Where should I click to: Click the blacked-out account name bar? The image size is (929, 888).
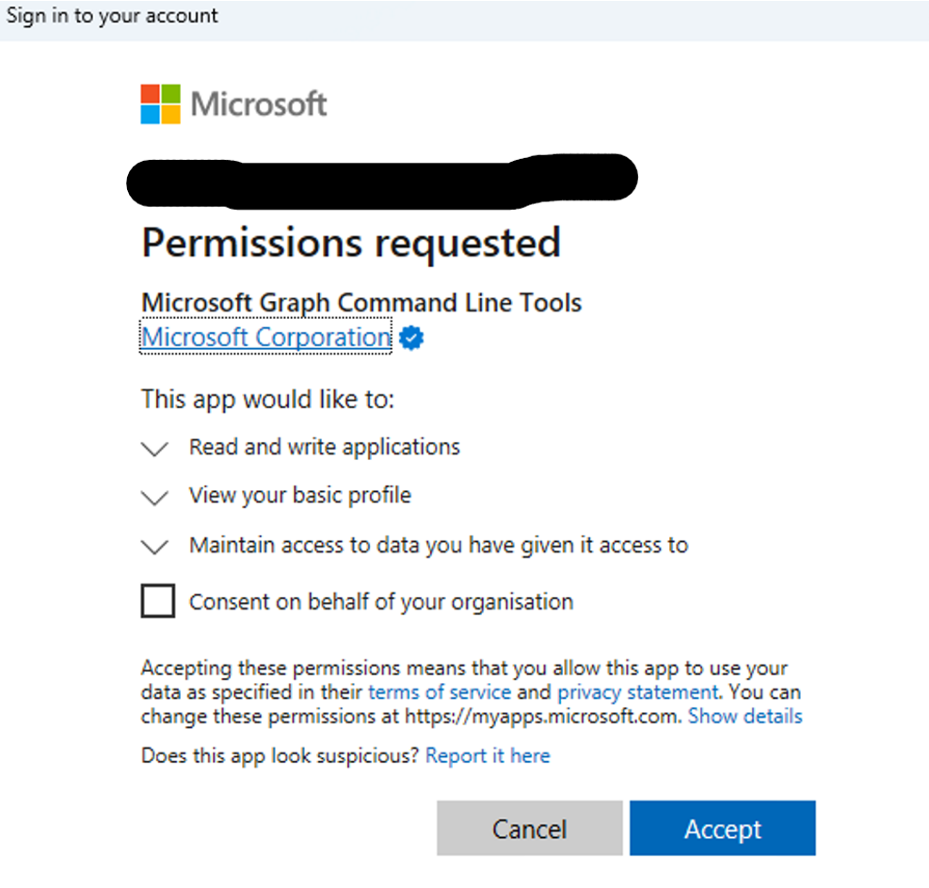381,180
